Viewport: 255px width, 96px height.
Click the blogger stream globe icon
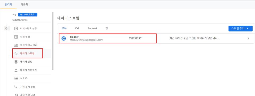[x=64, y=38]
